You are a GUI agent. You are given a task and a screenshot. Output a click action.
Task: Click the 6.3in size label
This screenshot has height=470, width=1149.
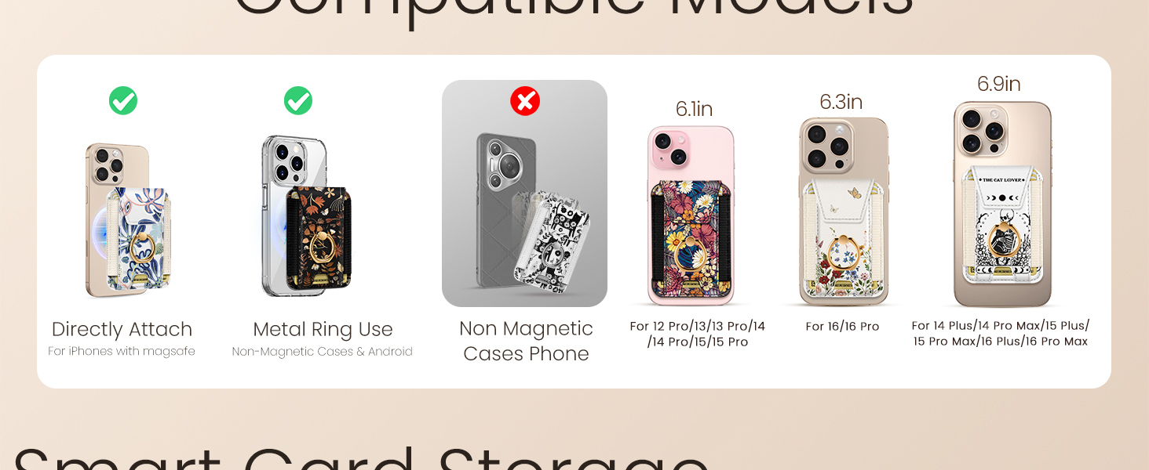pyautogui.click(x=841, y=102)
